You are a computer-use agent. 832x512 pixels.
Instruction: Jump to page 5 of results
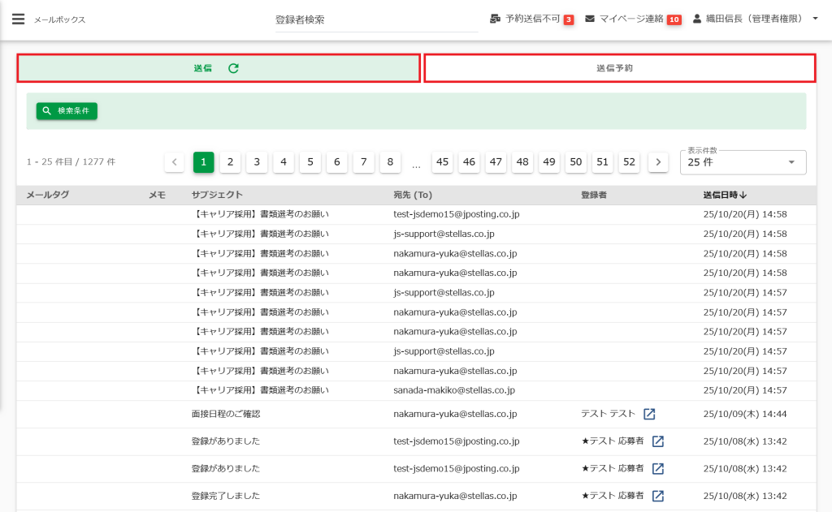pyautogui.click(x=310, y=162)
